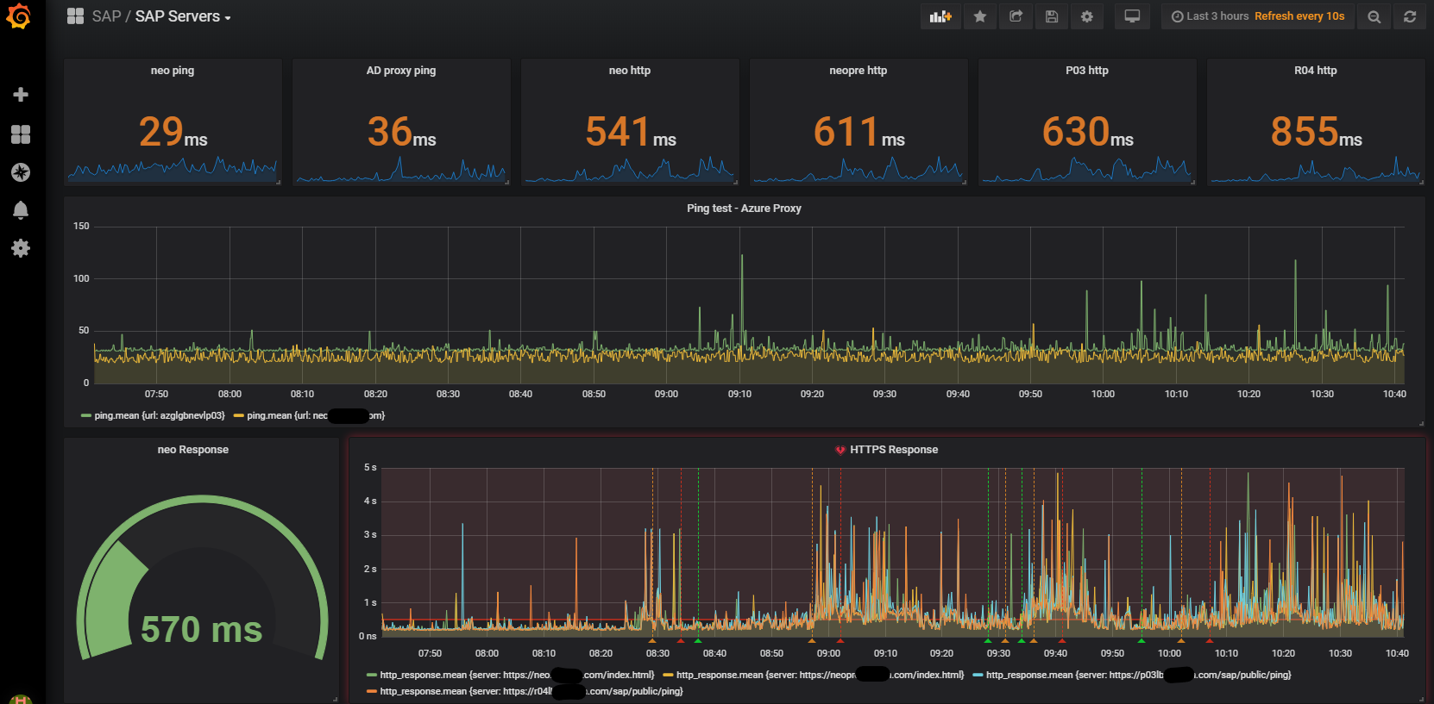Cycle view mode monitor icon
1434x704 pixels.
click(1132, 16)
